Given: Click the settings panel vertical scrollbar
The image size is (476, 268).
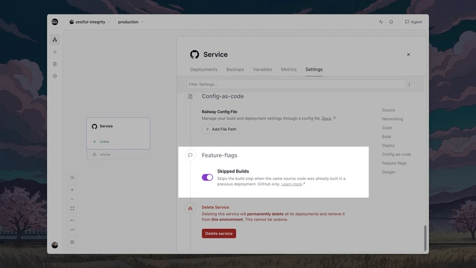Looking at the screenshot, I should (x=425, y=238).
